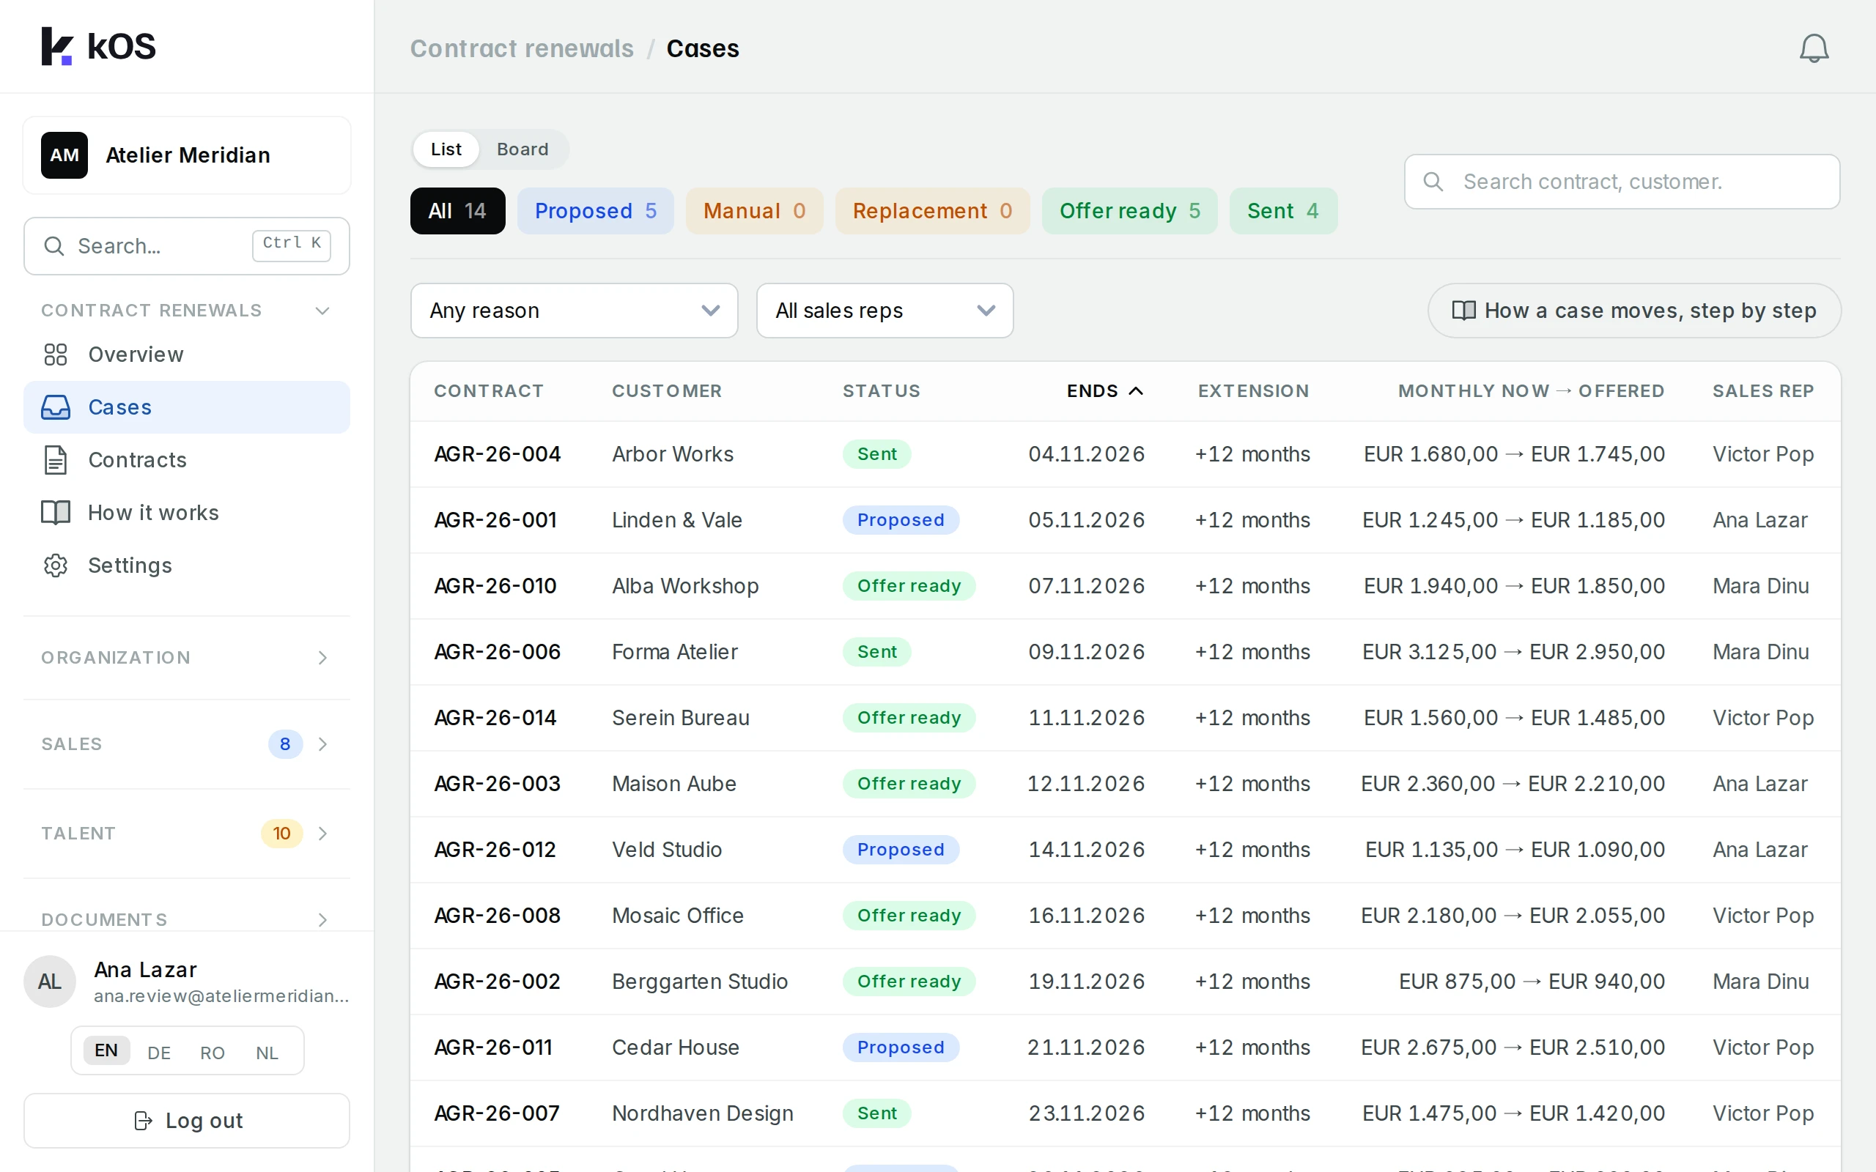Expand the Talent section
This screenshot has width=1876, height=1172.
tap(187, 834)
